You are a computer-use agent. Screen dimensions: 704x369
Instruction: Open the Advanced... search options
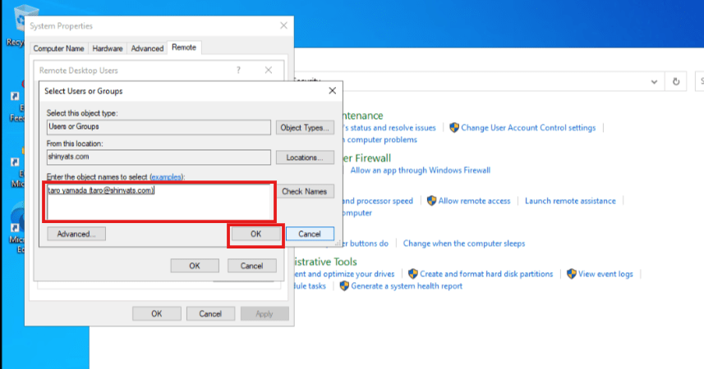(76, 234)
